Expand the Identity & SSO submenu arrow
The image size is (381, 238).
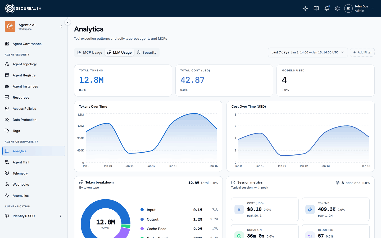coord(61,216)
